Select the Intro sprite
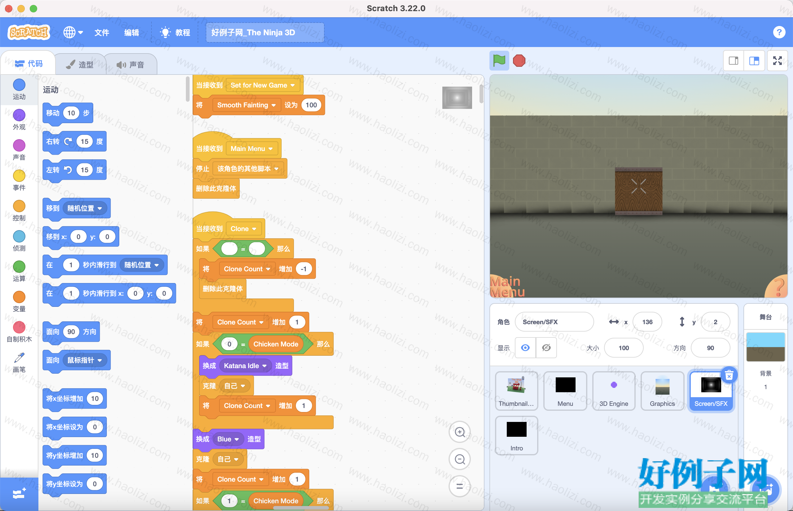This screenshot has width=793, height=511. 516,435
